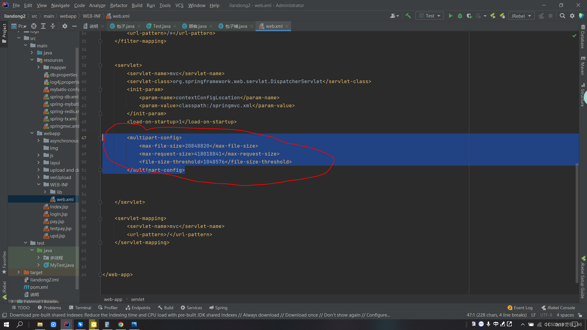The image size is (587, 330).
Task: Run Test with Coverage shield icon
Action: coord(469,16)
